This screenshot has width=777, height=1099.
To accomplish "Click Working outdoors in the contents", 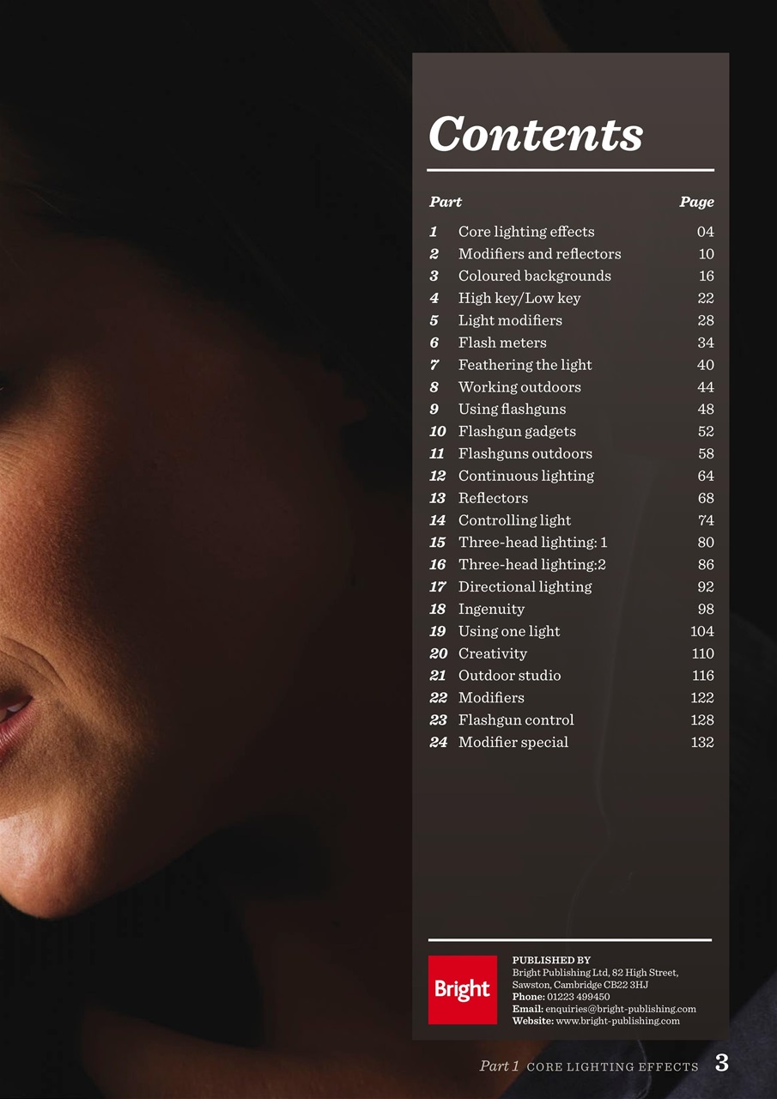I will 519,387.
